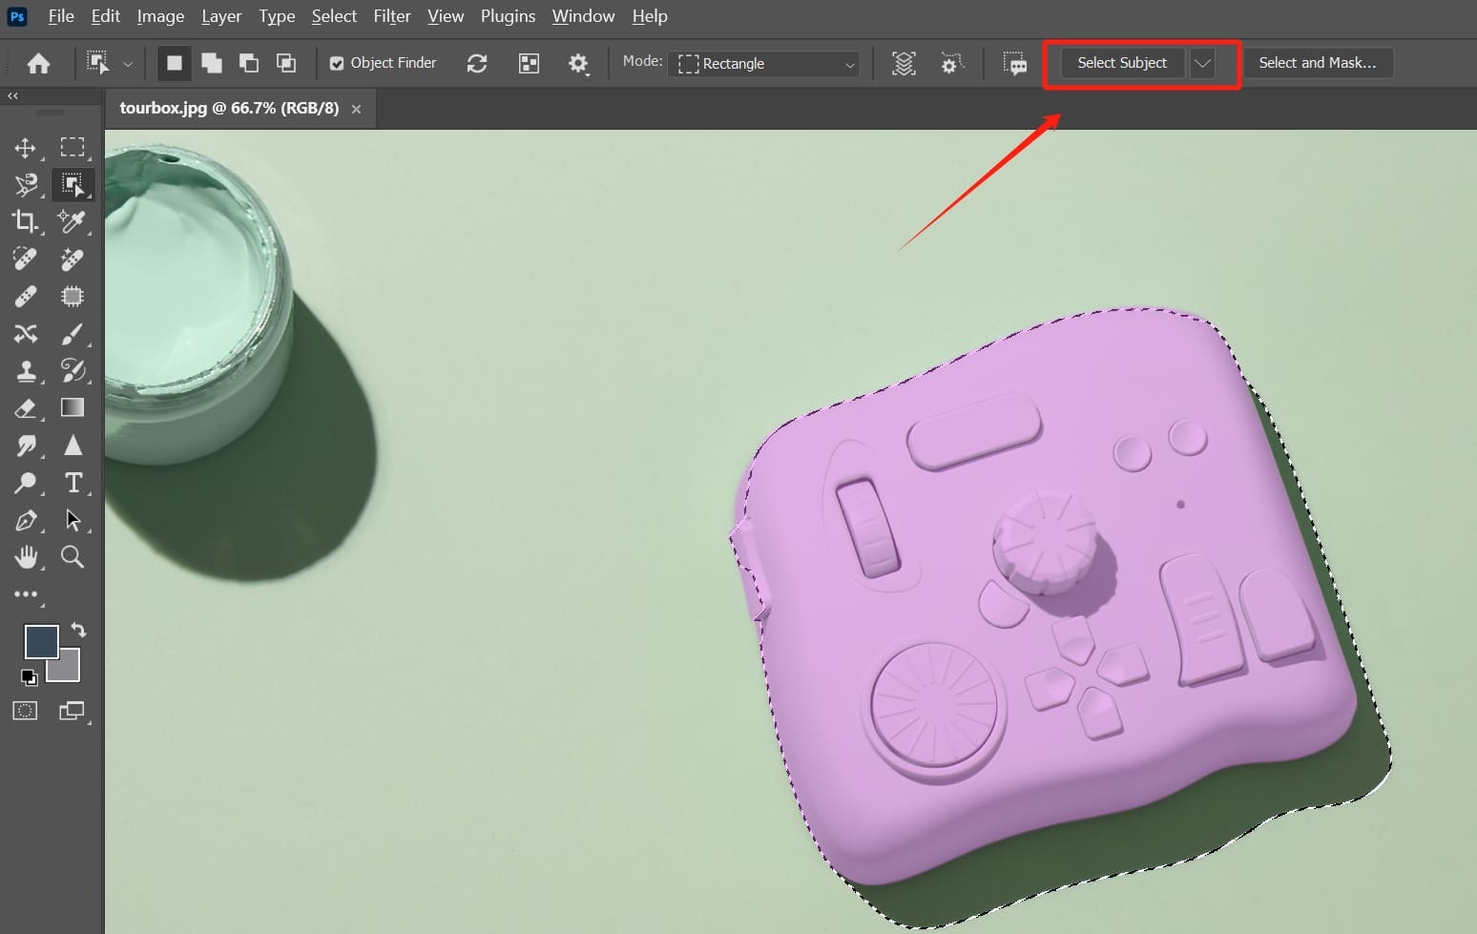The height and width of the screenshot is (934, 1477).
Task: Grab the Hand tool
Action: point(26,557)
